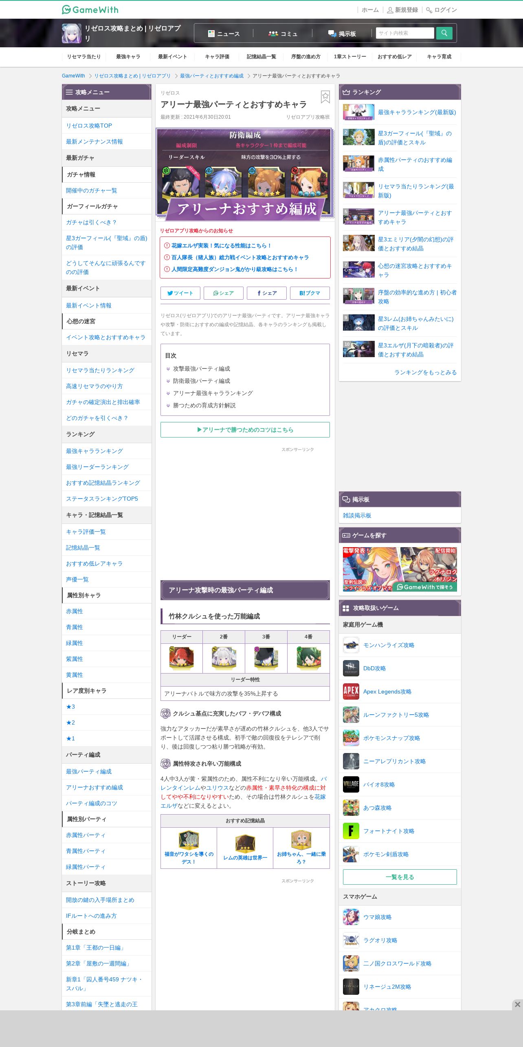Click GameWith breadcrumb link
The height and width of the screenshot is (1047, 523).
pos(73,76)
